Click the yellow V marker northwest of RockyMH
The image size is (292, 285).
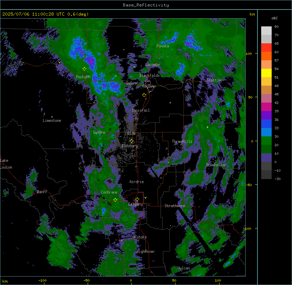click(x=59, y=62)
